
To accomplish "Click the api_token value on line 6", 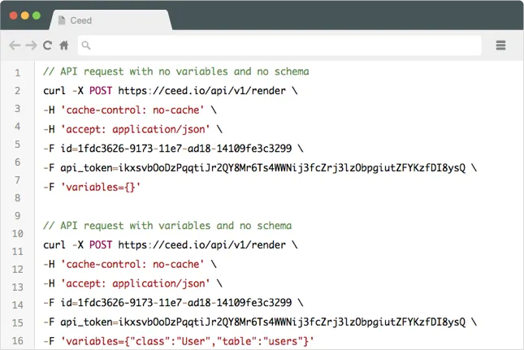I will tap(292, 167).
